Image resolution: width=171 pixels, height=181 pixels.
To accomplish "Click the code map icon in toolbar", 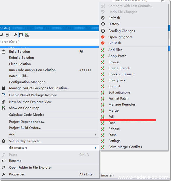I will click(x=27, y=35).
